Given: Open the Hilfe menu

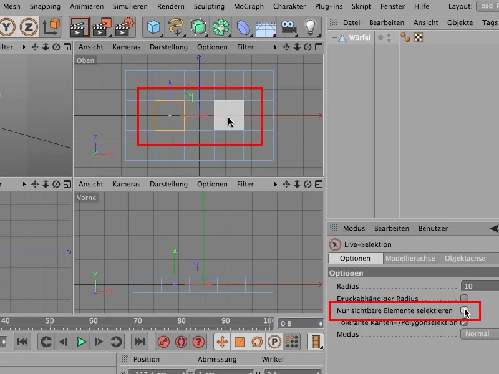Looking at the screenshot, I should [422, 6].
